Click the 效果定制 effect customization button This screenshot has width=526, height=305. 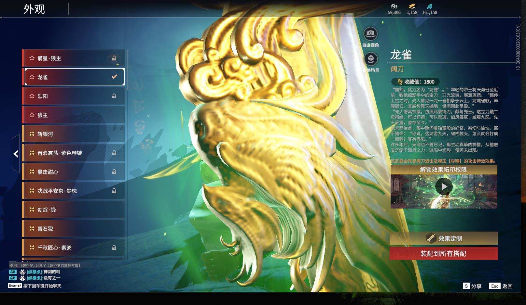(x=444, y=238)
